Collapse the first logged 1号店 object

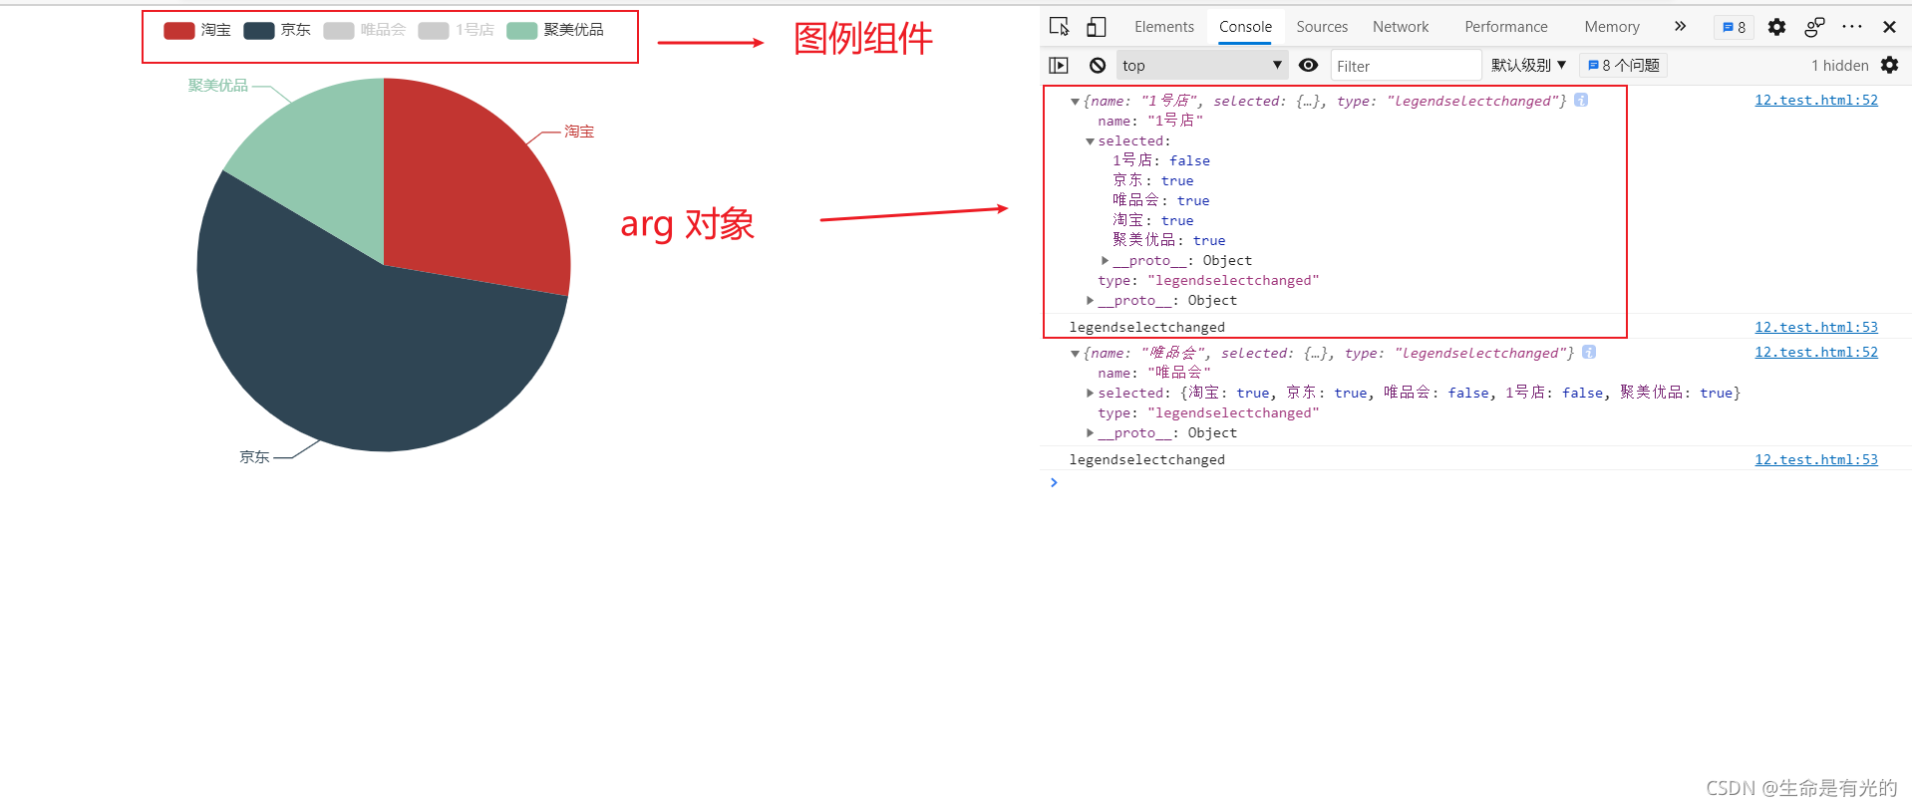click(x=1075, y=102)
